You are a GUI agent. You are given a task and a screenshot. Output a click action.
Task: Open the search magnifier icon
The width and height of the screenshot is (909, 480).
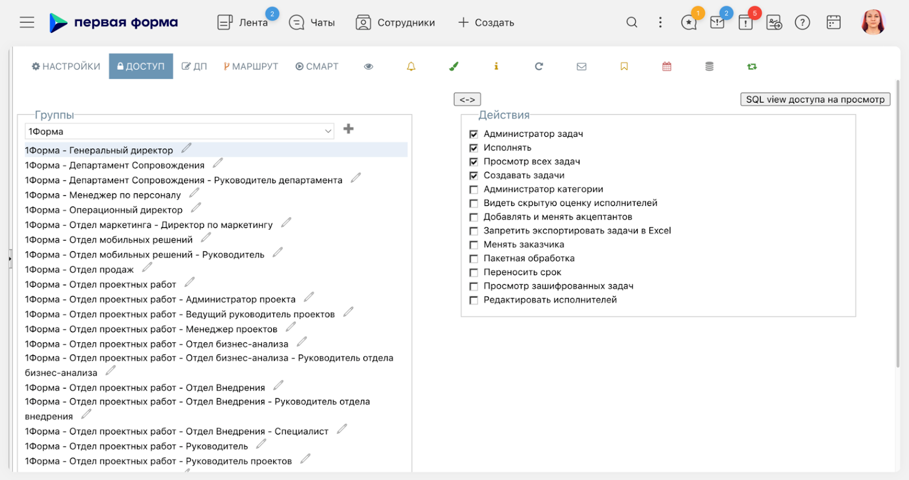(x=632, y=22)
